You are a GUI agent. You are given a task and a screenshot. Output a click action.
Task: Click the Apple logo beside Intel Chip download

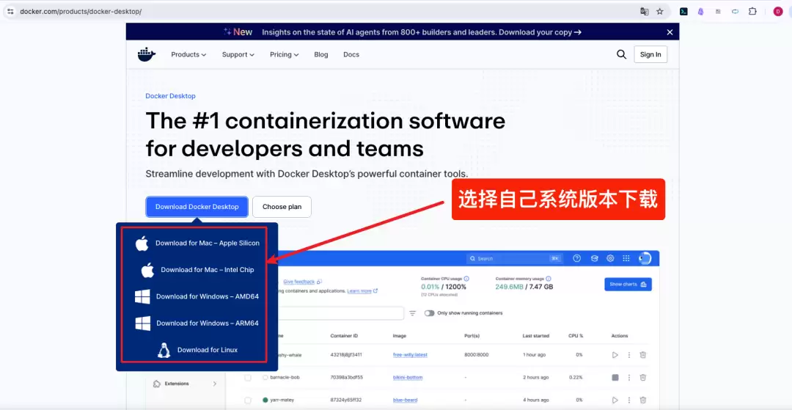tap(147, 270)
